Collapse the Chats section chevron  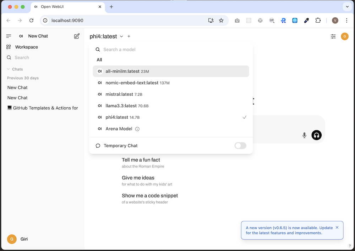pos(9,69)
